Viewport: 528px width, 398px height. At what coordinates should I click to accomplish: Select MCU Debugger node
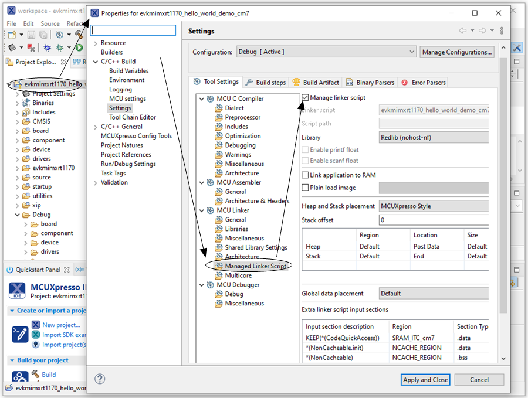tap(238, 285)
